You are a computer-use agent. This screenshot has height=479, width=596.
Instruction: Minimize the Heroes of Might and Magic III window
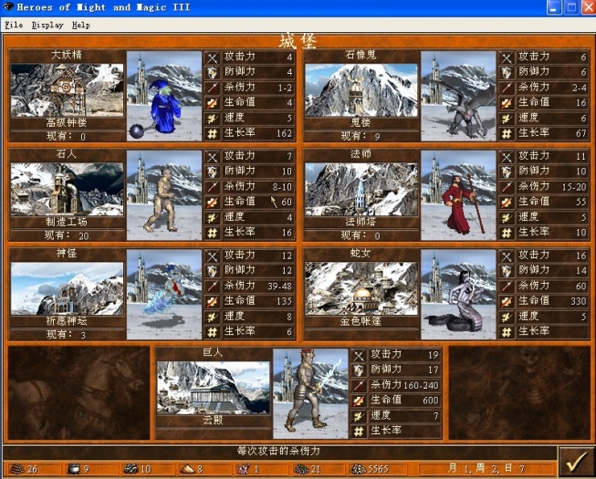pyautogui.click(x=554, y=7)
